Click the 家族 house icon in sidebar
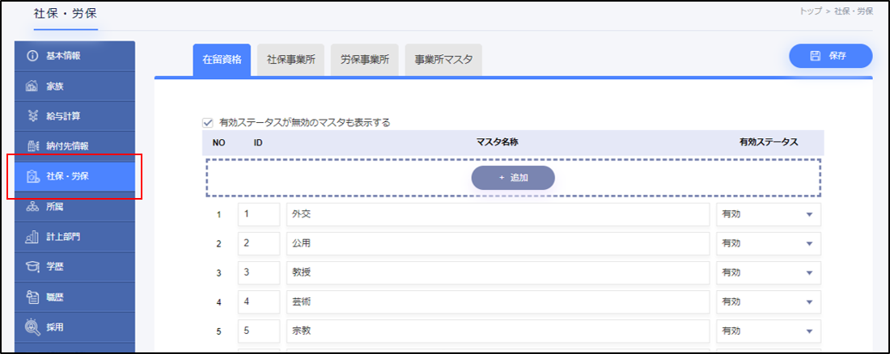Screen dimensions: 890x354 [x=33, y=86]
